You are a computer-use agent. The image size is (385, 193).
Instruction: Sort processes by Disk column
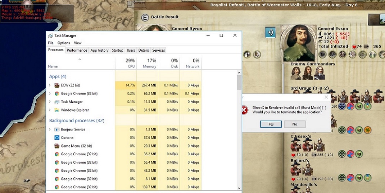(169, 63)
